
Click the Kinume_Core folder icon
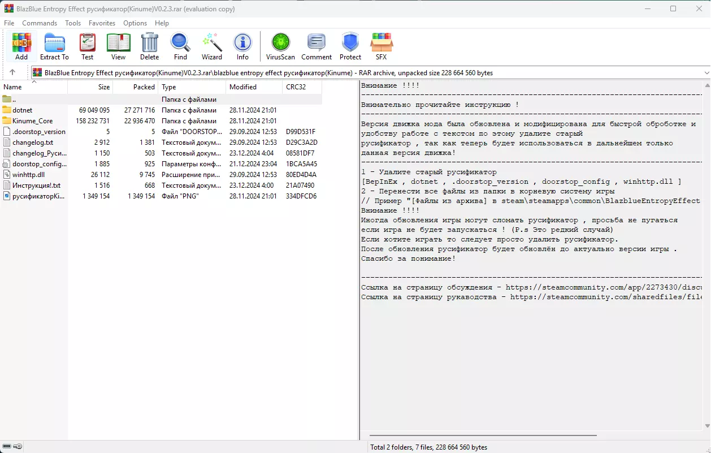(x=7, y=120)
